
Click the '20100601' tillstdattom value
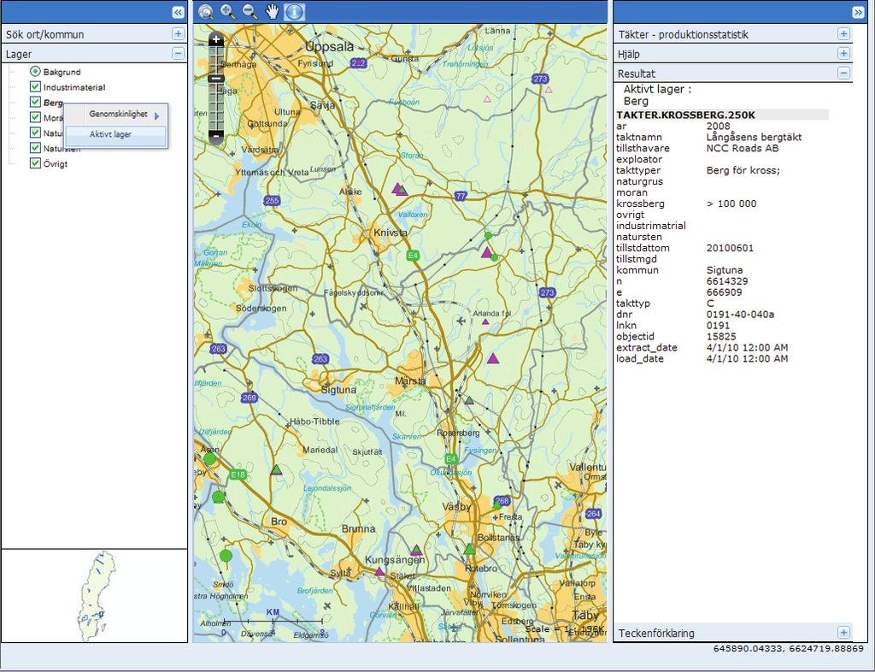click(x=730, y=248)
